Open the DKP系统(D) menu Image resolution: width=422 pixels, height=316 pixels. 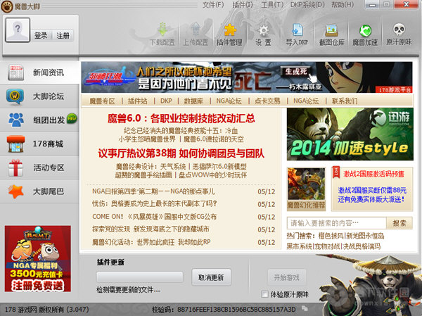pos(307,5)
